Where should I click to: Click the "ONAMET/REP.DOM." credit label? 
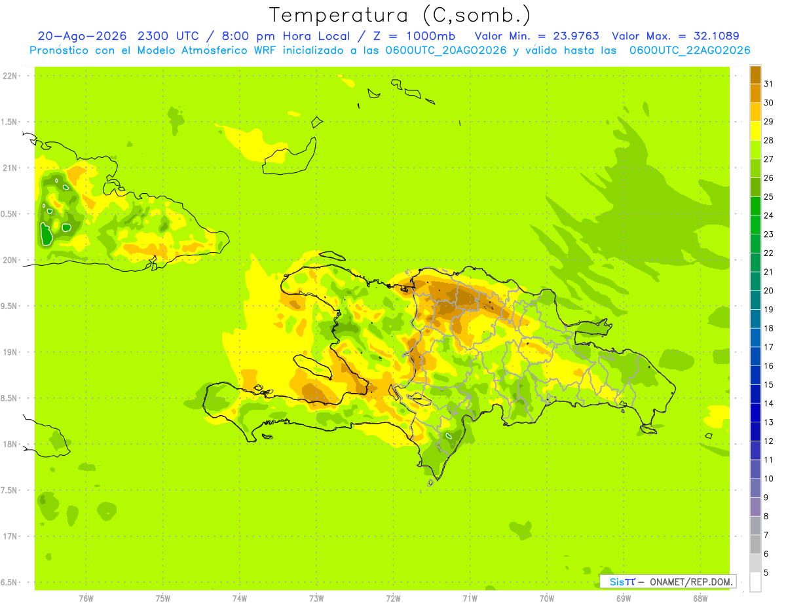coord(691,581)
